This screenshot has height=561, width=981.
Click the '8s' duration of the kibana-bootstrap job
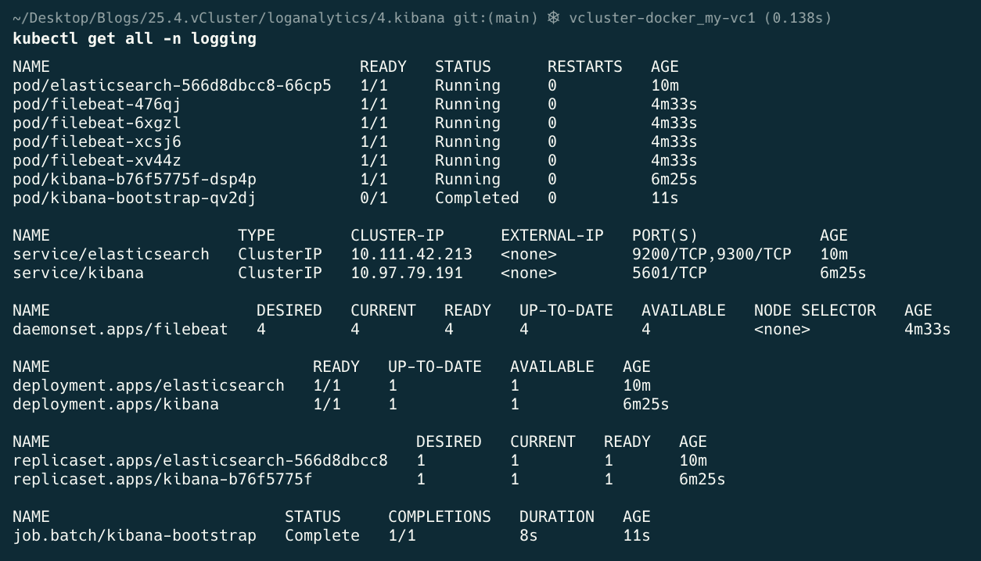(x=529, y=535)
